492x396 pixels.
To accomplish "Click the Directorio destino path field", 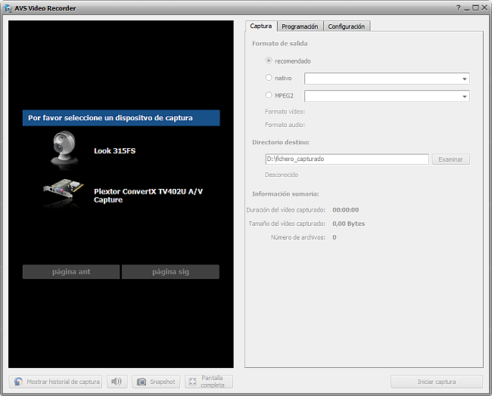I will coord(347,159).
